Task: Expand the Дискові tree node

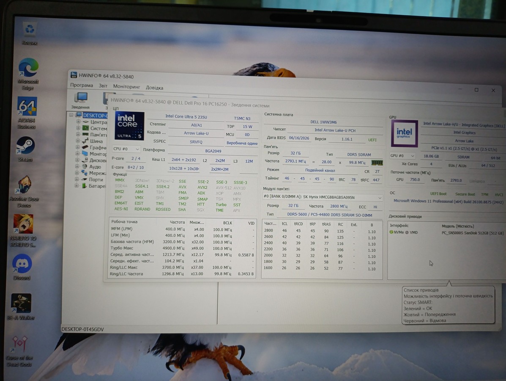Action: pyautogui.click(x=77, y=160)
